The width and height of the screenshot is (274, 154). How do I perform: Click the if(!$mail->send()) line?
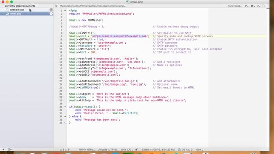pos(84,107)
